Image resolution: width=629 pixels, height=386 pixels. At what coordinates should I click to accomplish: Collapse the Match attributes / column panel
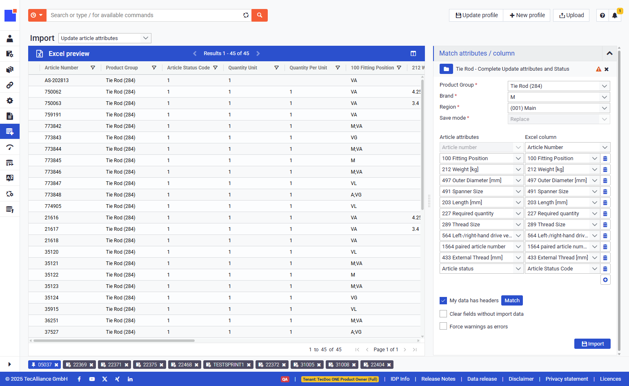click(x=609, y=54)
